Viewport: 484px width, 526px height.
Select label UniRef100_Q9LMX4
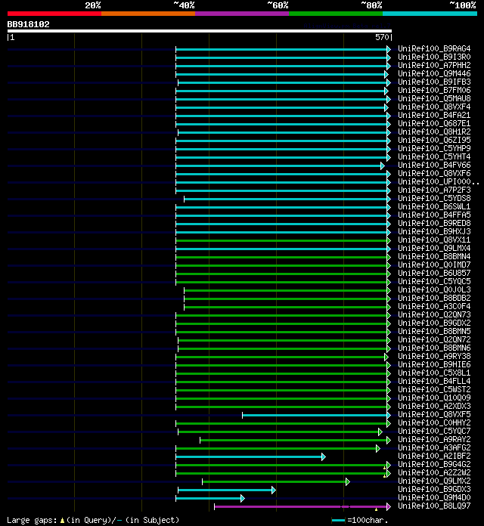click(434, 248)
